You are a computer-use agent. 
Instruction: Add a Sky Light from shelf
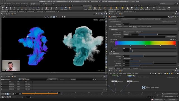point(128,8)
